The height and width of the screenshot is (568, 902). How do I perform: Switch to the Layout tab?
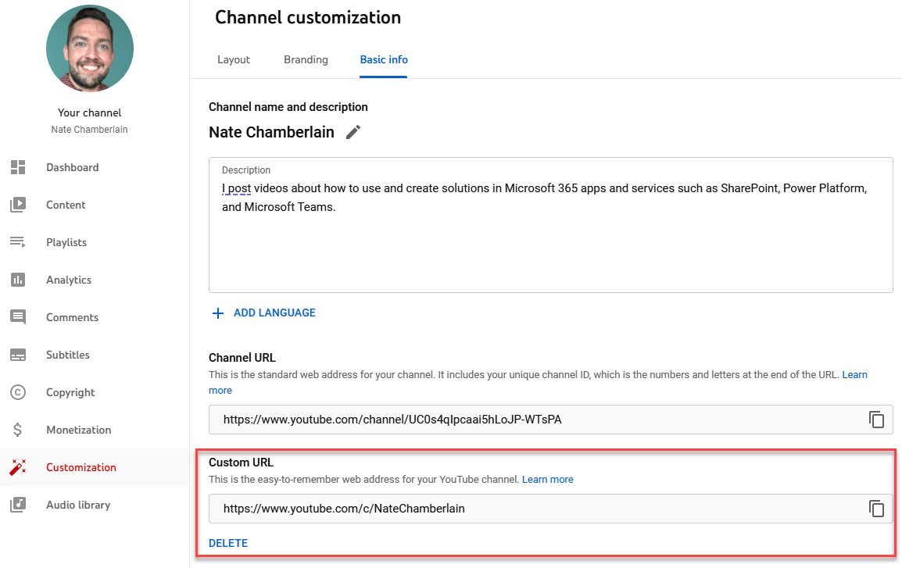coord(234,60)
